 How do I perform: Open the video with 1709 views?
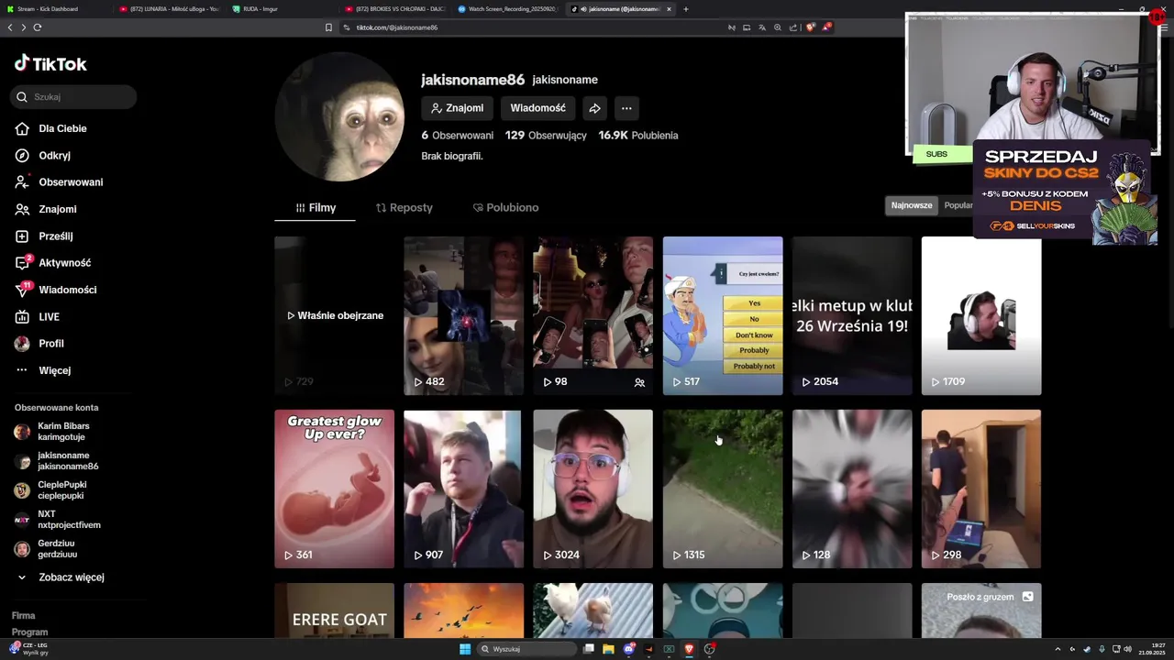pos(981,315)
